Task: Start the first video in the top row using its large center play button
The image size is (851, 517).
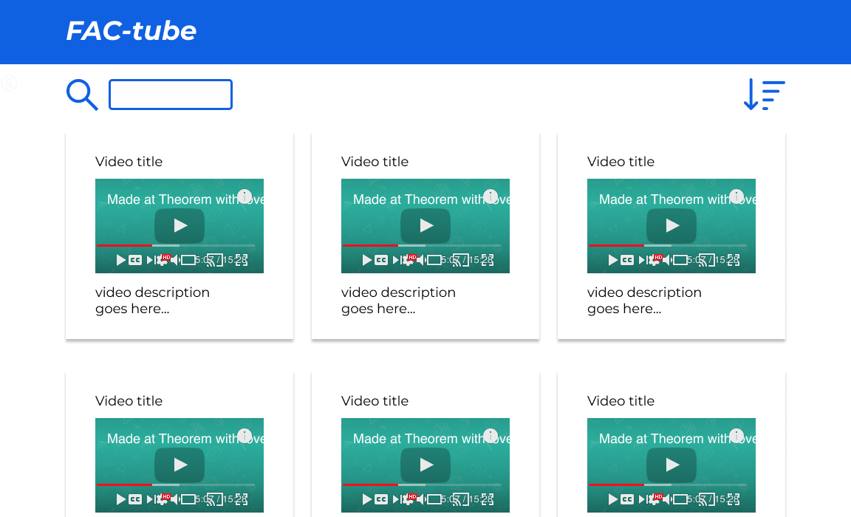Action: [x=180, y=226]
